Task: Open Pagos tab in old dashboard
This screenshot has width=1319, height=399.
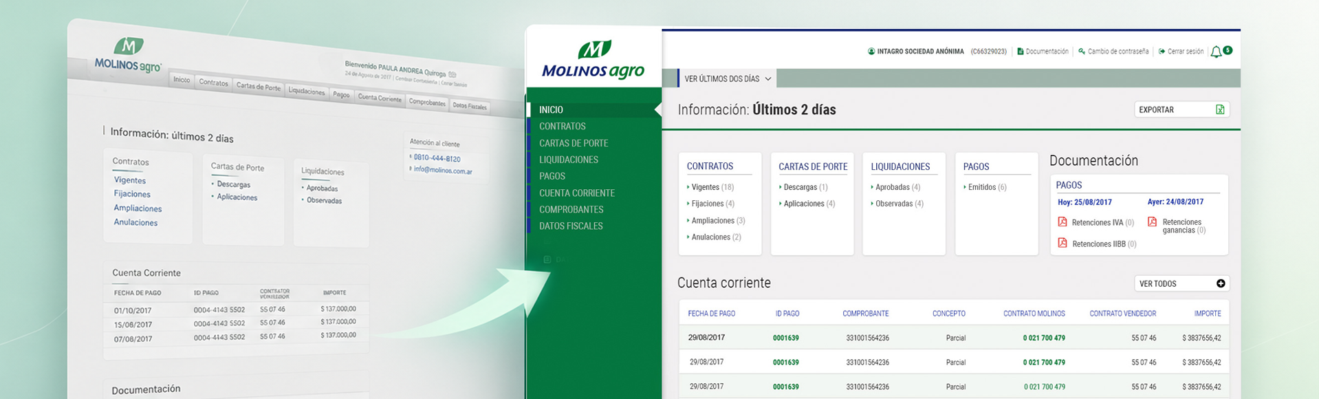Action: click(x=341, y=95)
